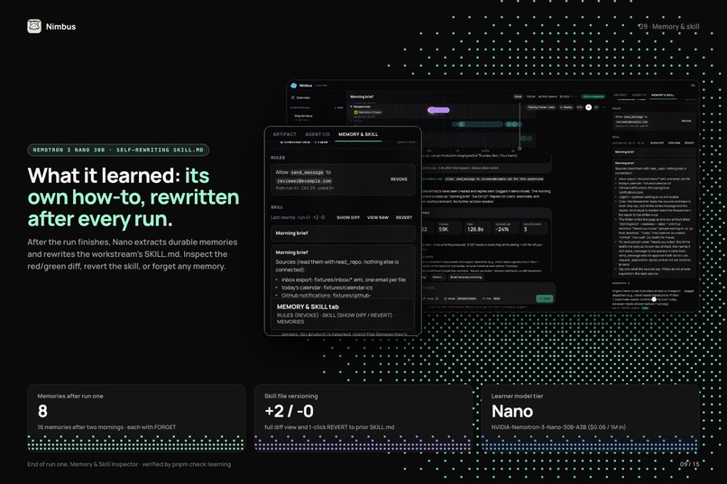The width and height of the screenshot is (727, 484).
Task: Click the long green span in the timeline
Action: click(x=478, y=124)
